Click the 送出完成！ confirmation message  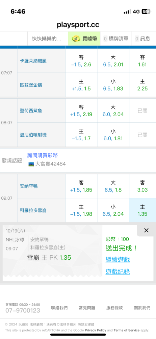point(121,248)
